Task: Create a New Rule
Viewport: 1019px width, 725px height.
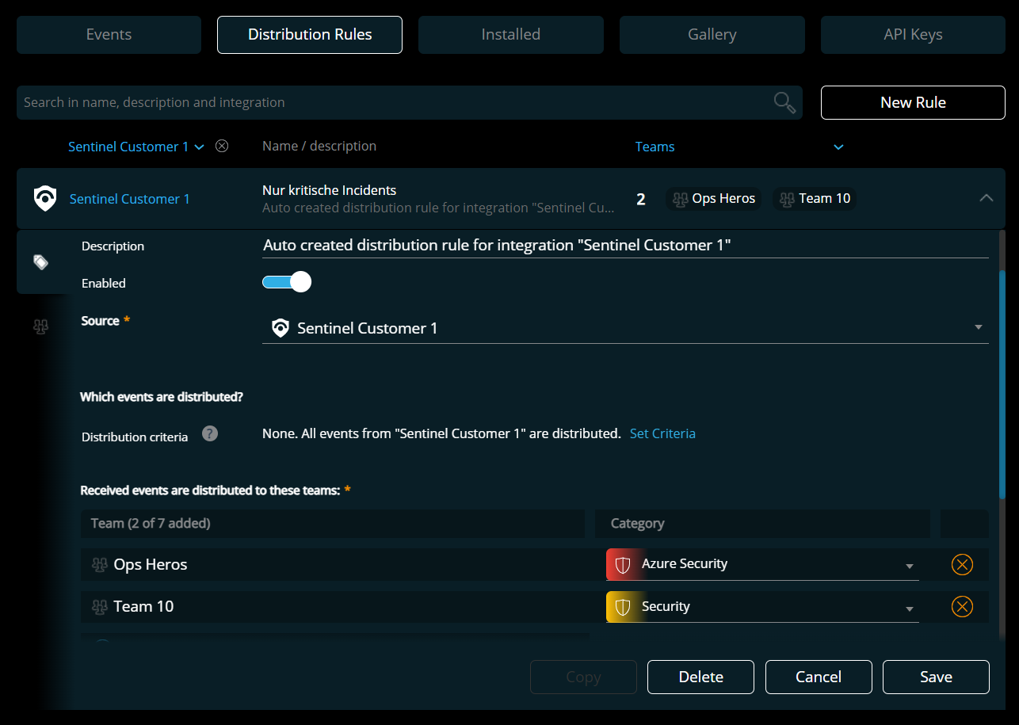Action: (x=913, y=102)
